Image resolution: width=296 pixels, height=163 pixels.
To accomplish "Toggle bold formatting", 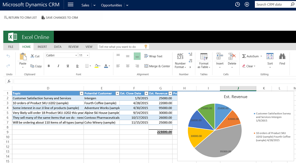I will [x=49, y=66].
